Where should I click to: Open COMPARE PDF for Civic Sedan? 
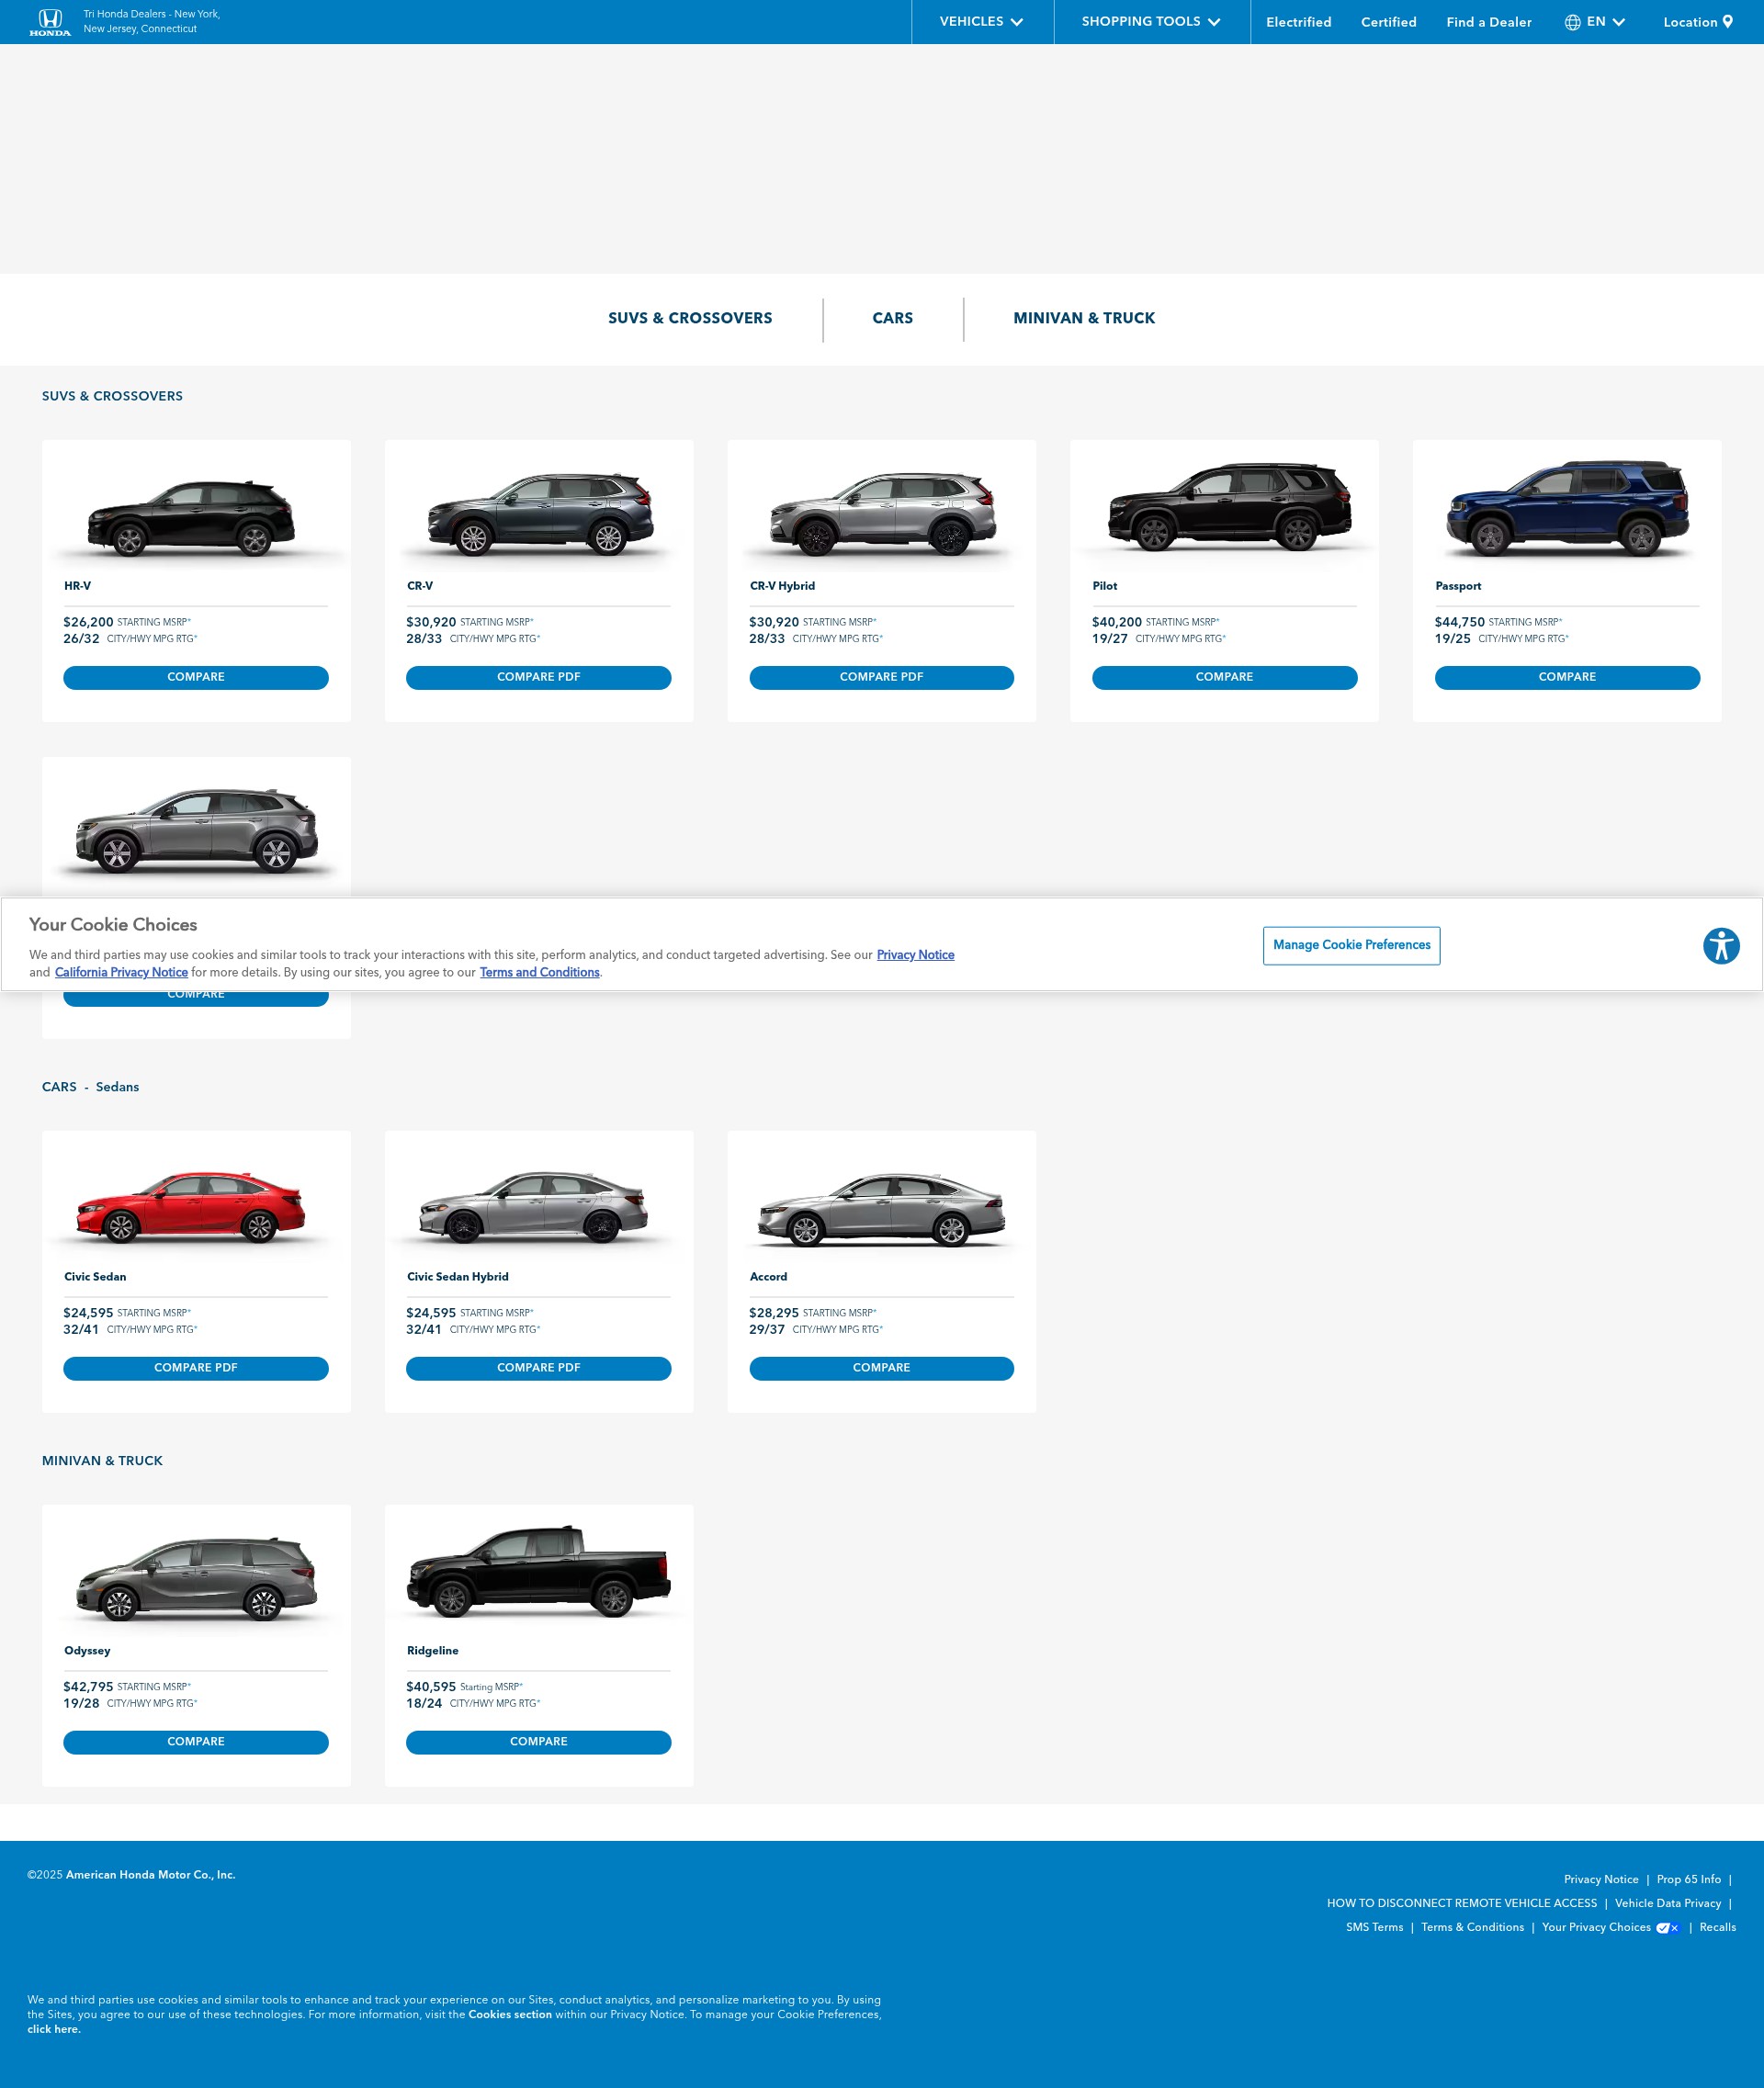(x=196, y=1368)
